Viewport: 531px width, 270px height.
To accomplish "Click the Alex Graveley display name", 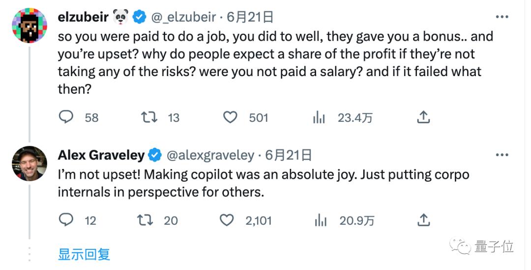I will tap(101, 156).
